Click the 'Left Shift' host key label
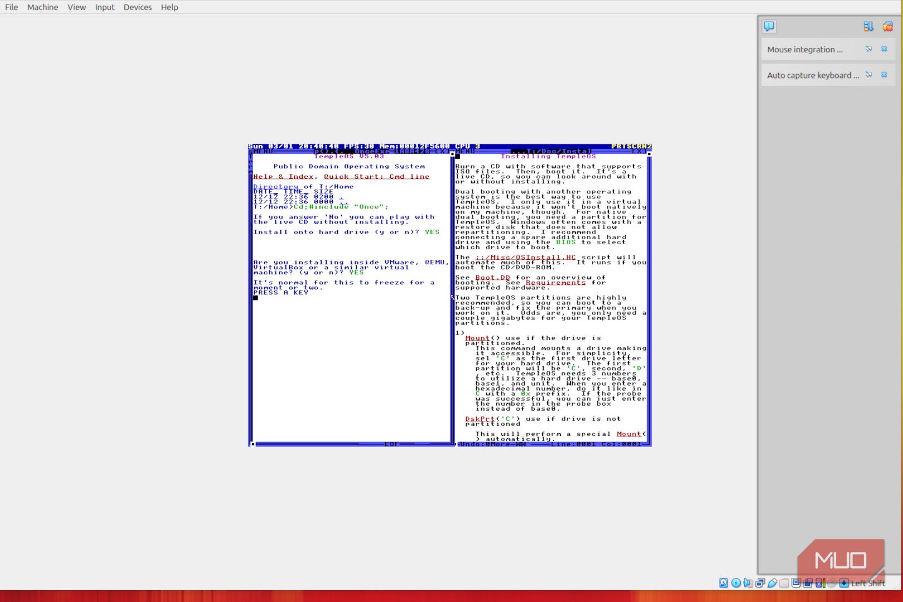Viewport: 903px width, 602px height. click(868, 583)
